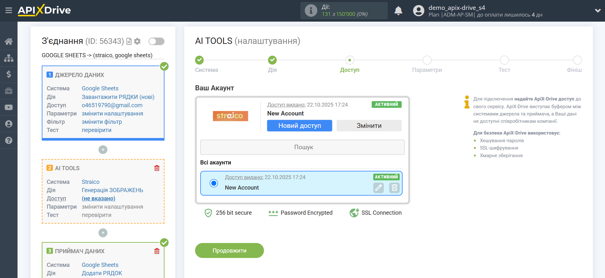Go to the Дія step
Viewport: 605px width, 278px height.
[272, 60]
